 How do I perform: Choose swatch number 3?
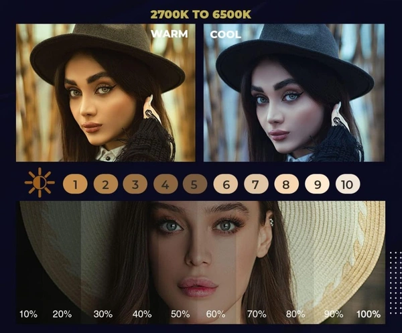point(135,184)
